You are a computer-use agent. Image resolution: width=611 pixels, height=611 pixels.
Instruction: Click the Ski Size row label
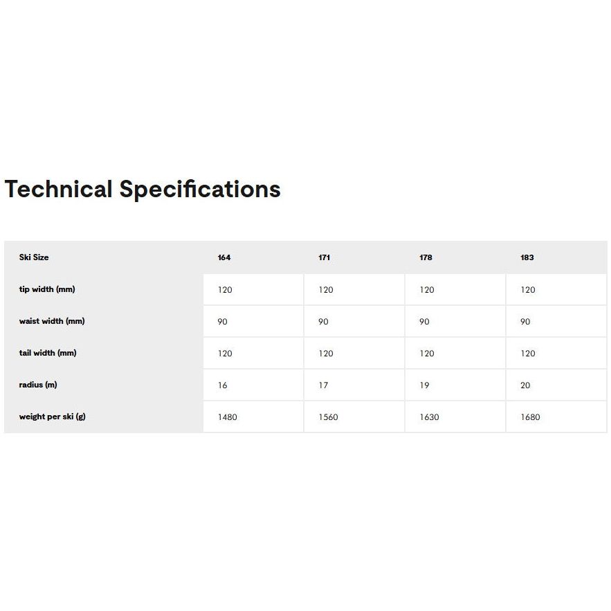point(34,257)
